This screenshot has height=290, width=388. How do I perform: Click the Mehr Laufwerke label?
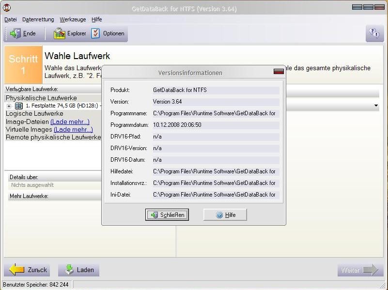(29, 196)
